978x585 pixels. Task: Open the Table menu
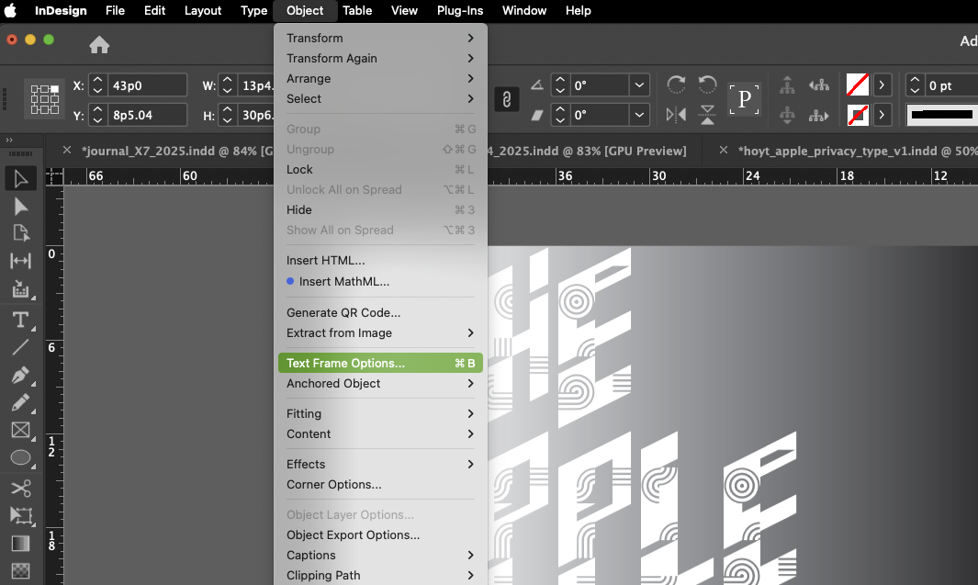pos(357,11)
